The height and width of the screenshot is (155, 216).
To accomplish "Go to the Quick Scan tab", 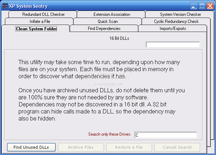I will coord(108,21).
